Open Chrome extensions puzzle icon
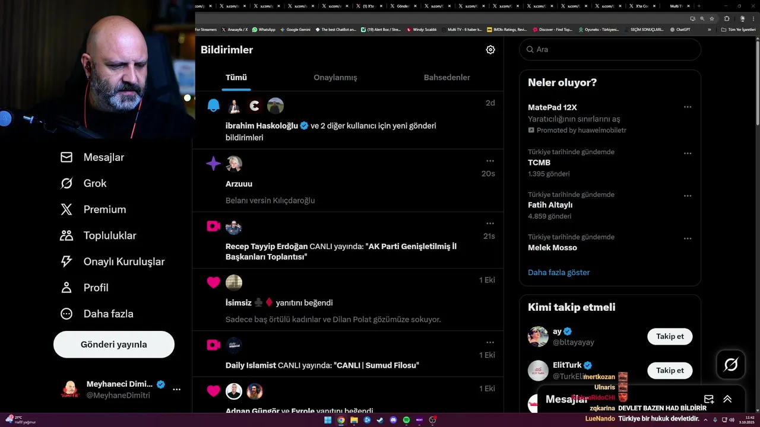The height and width of the screenshot is (427, 760). coord(727,18)
